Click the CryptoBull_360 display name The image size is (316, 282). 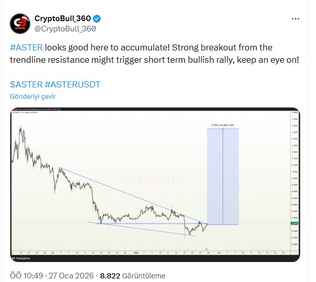point(62,19)
